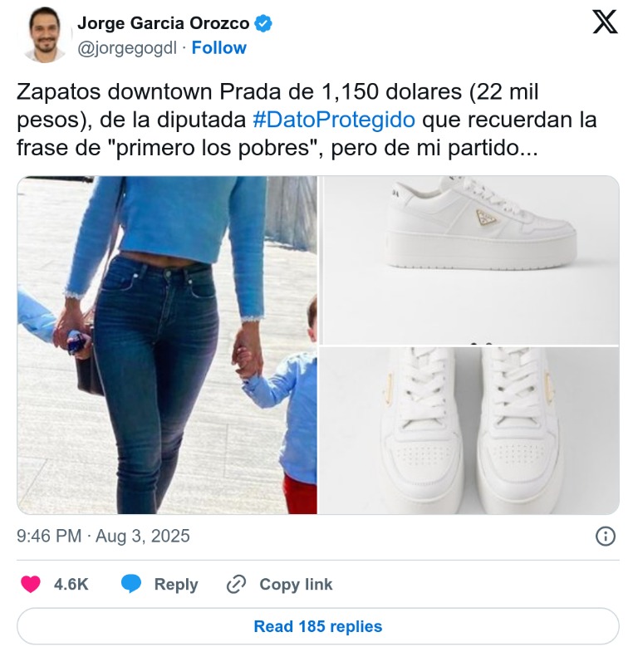Click the blue reply speech bubble icon
633x647 pixels.
(131, 584)
